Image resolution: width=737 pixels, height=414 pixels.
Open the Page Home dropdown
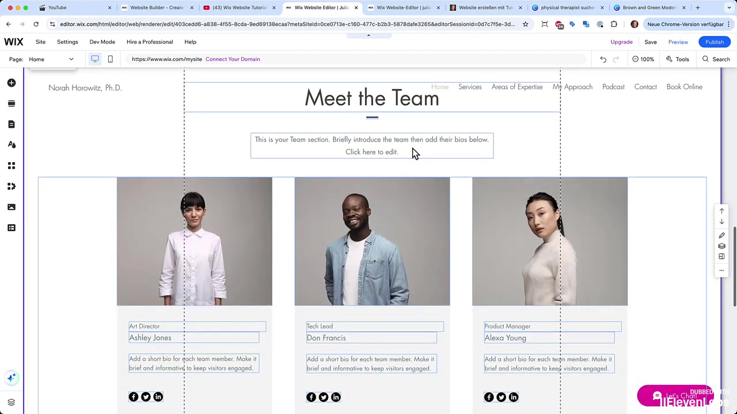point(51,59)
